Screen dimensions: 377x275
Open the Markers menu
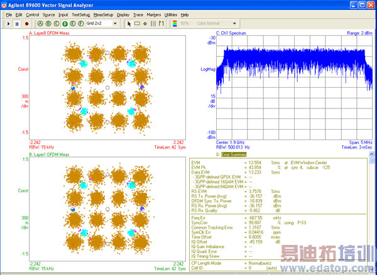(x=154, y=14)
